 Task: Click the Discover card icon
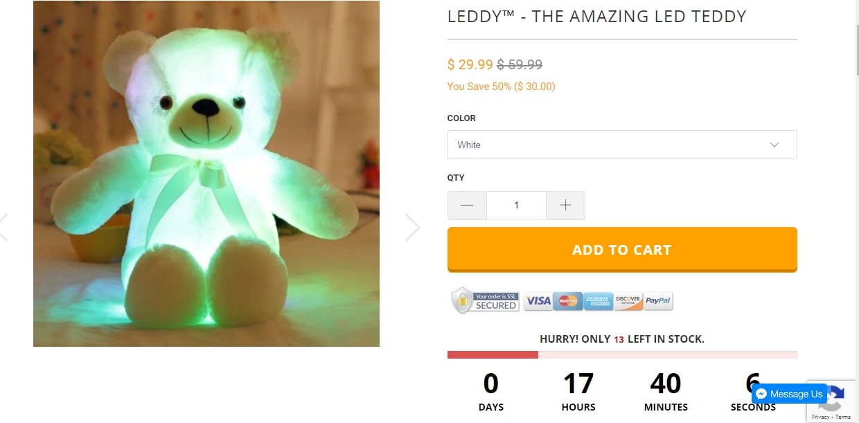point(628,301)
